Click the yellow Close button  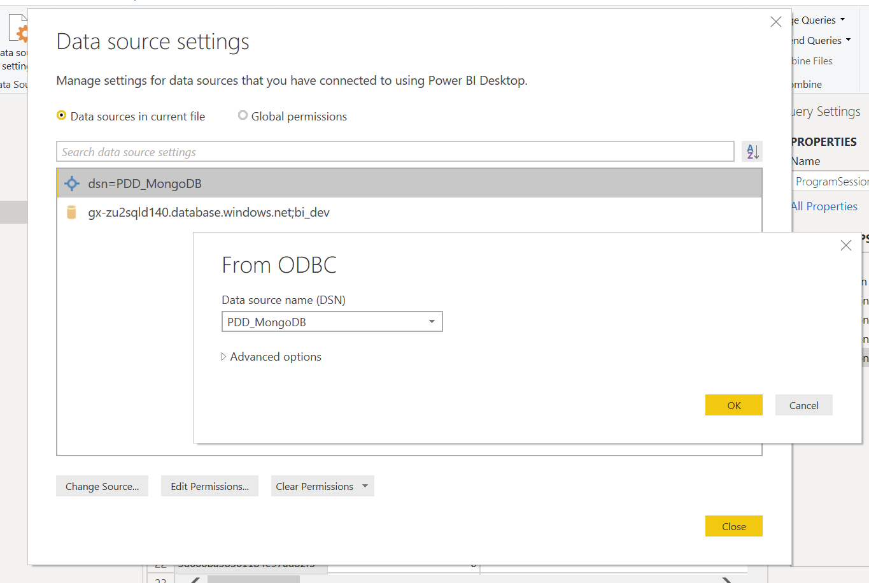(733, 526)
